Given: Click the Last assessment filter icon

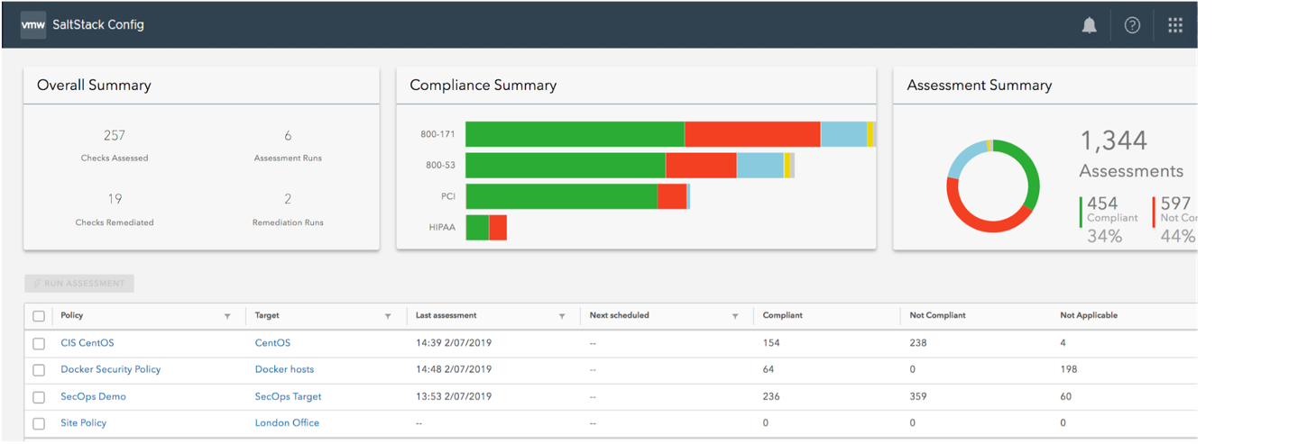Looking at the screenshot, I should [x=562, y=316].
